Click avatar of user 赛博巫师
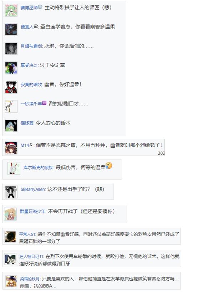Viewport: 199px width, 300px height. click(11, 10)
